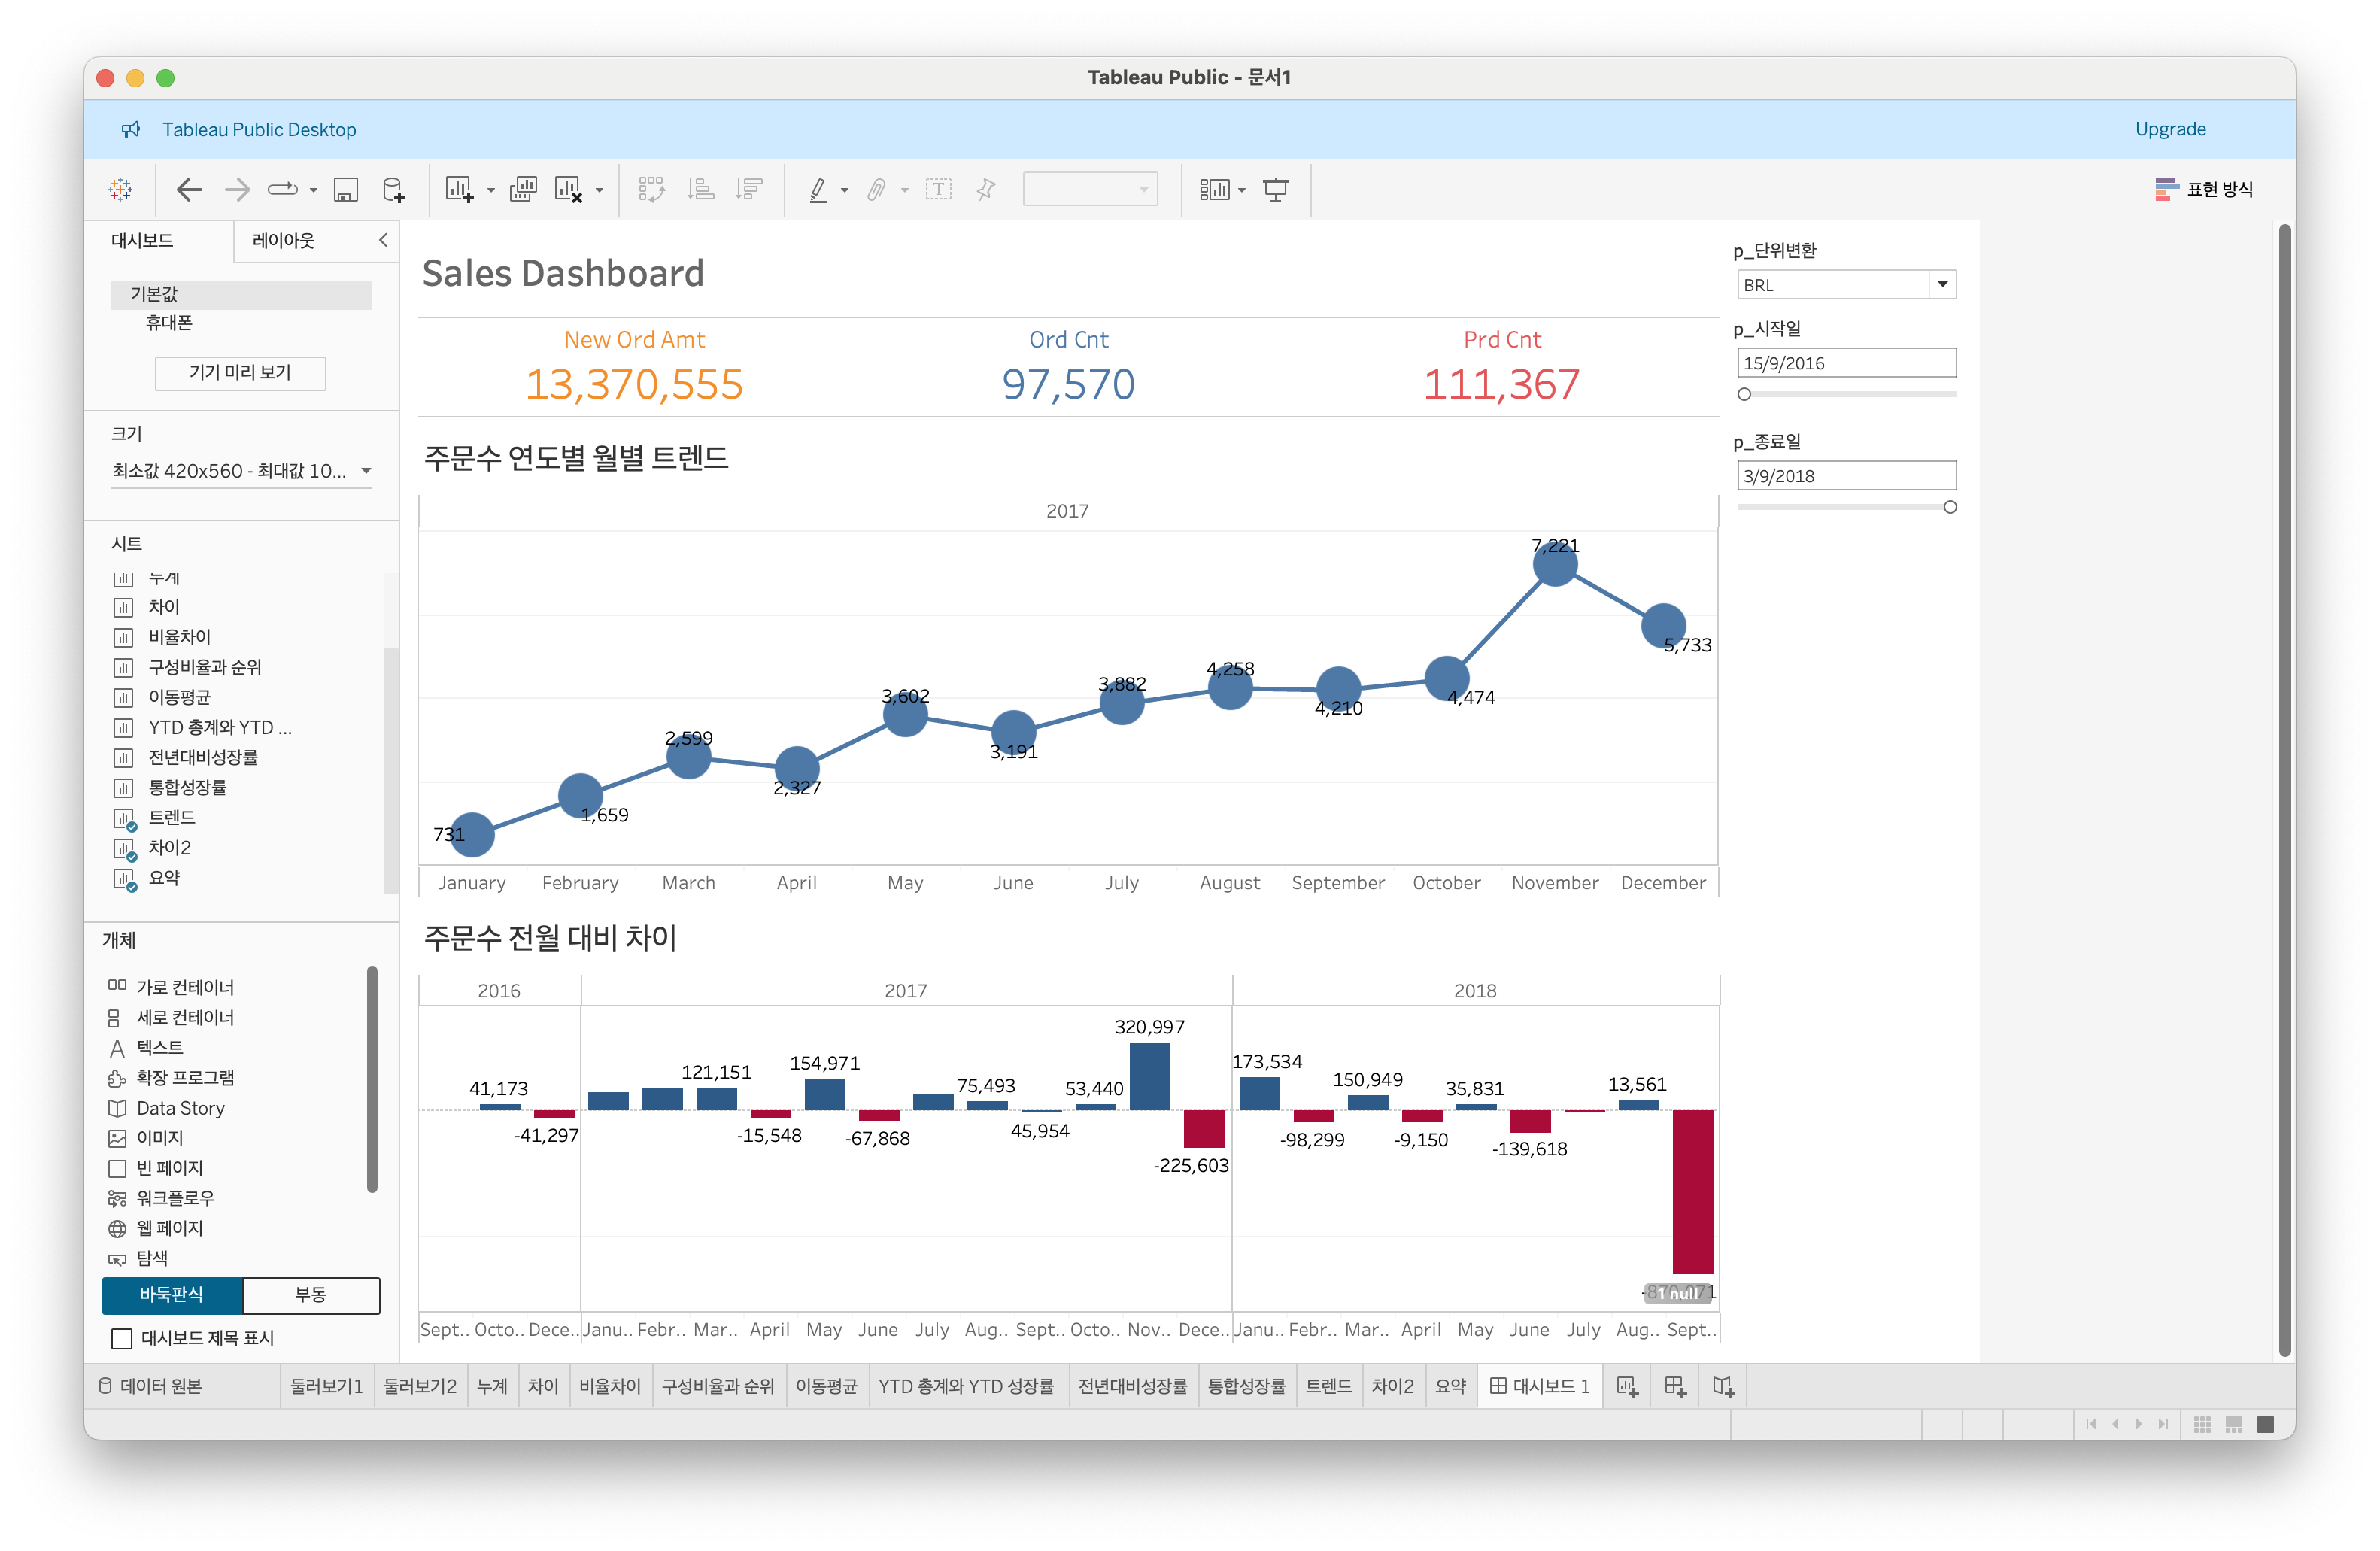Viewport: 2380px width, 1551px height.
Task: Open the 표현 방식 (Show Me) panel
Action: [2204, 189]
